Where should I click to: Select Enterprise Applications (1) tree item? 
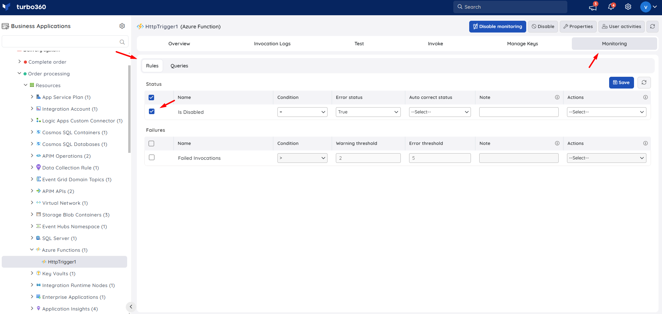click(74, 297)
